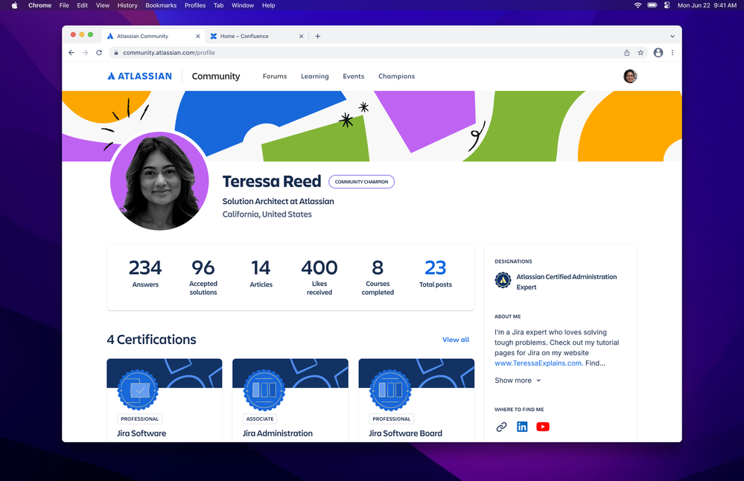
Task: Open the Tab menu
Action: click(218, 5)
